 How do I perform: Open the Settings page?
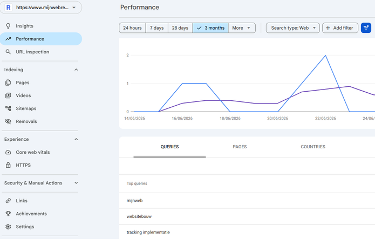(x=41, y=227)
